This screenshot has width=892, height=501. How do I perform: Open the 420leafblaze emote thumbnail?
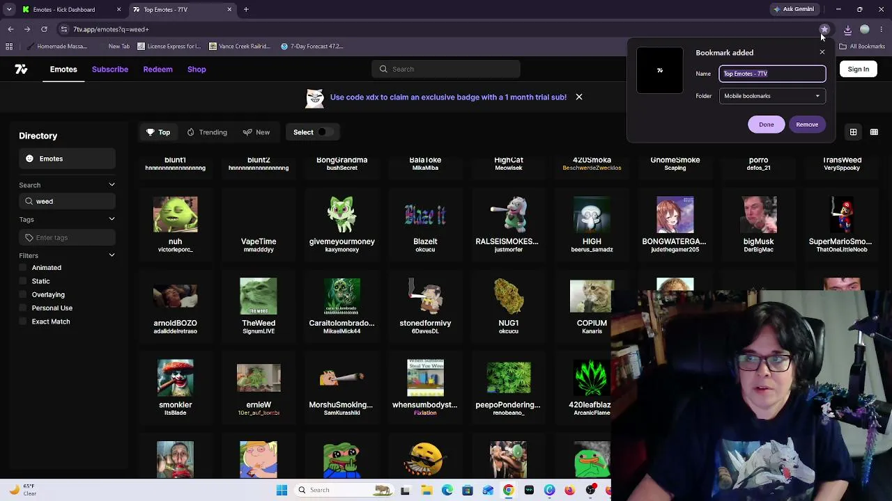(592, 379)
